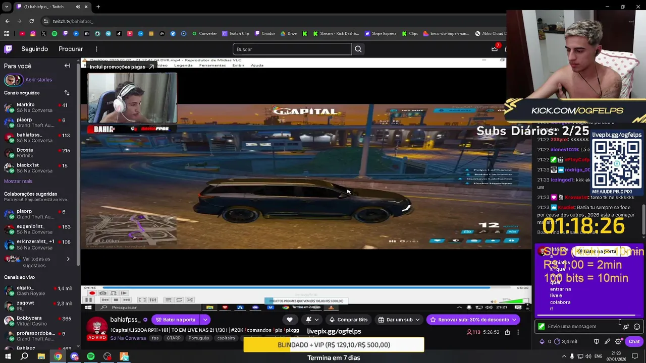Open Twitch home via the logo icon

pos(8,49)
